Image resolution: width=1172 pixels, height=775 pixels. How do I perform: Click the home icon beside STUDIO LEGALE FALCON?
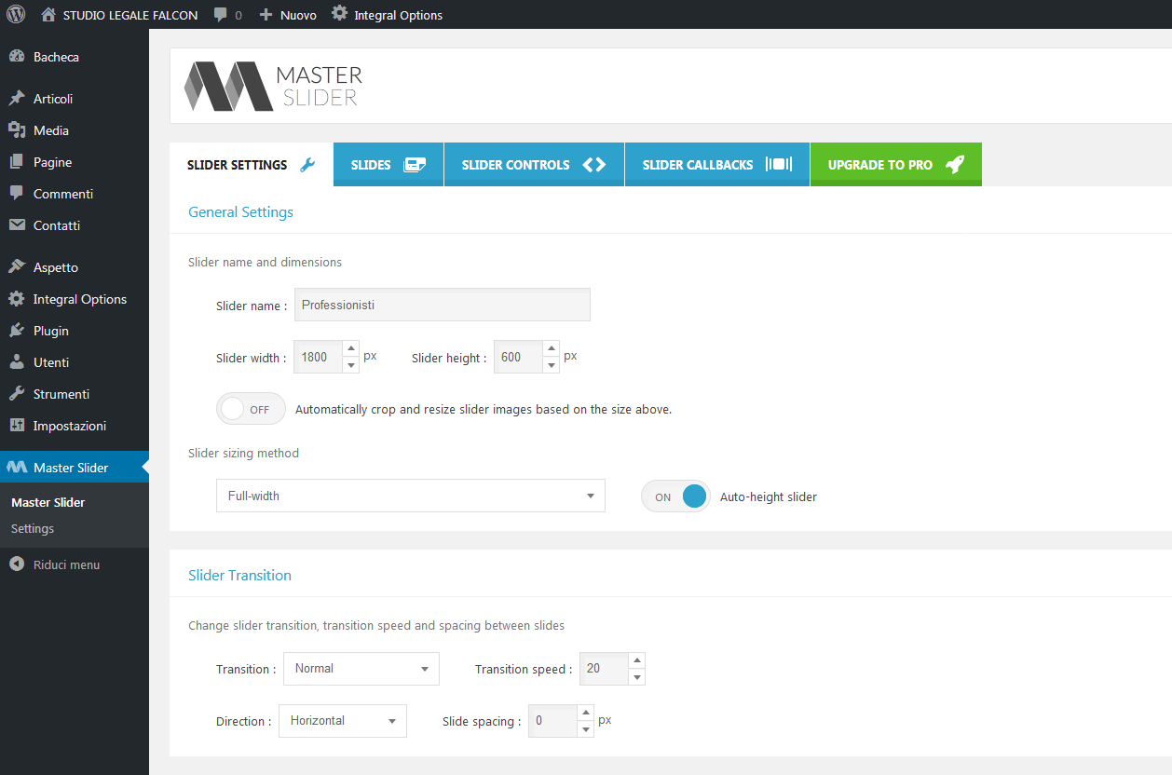(48, 15)
